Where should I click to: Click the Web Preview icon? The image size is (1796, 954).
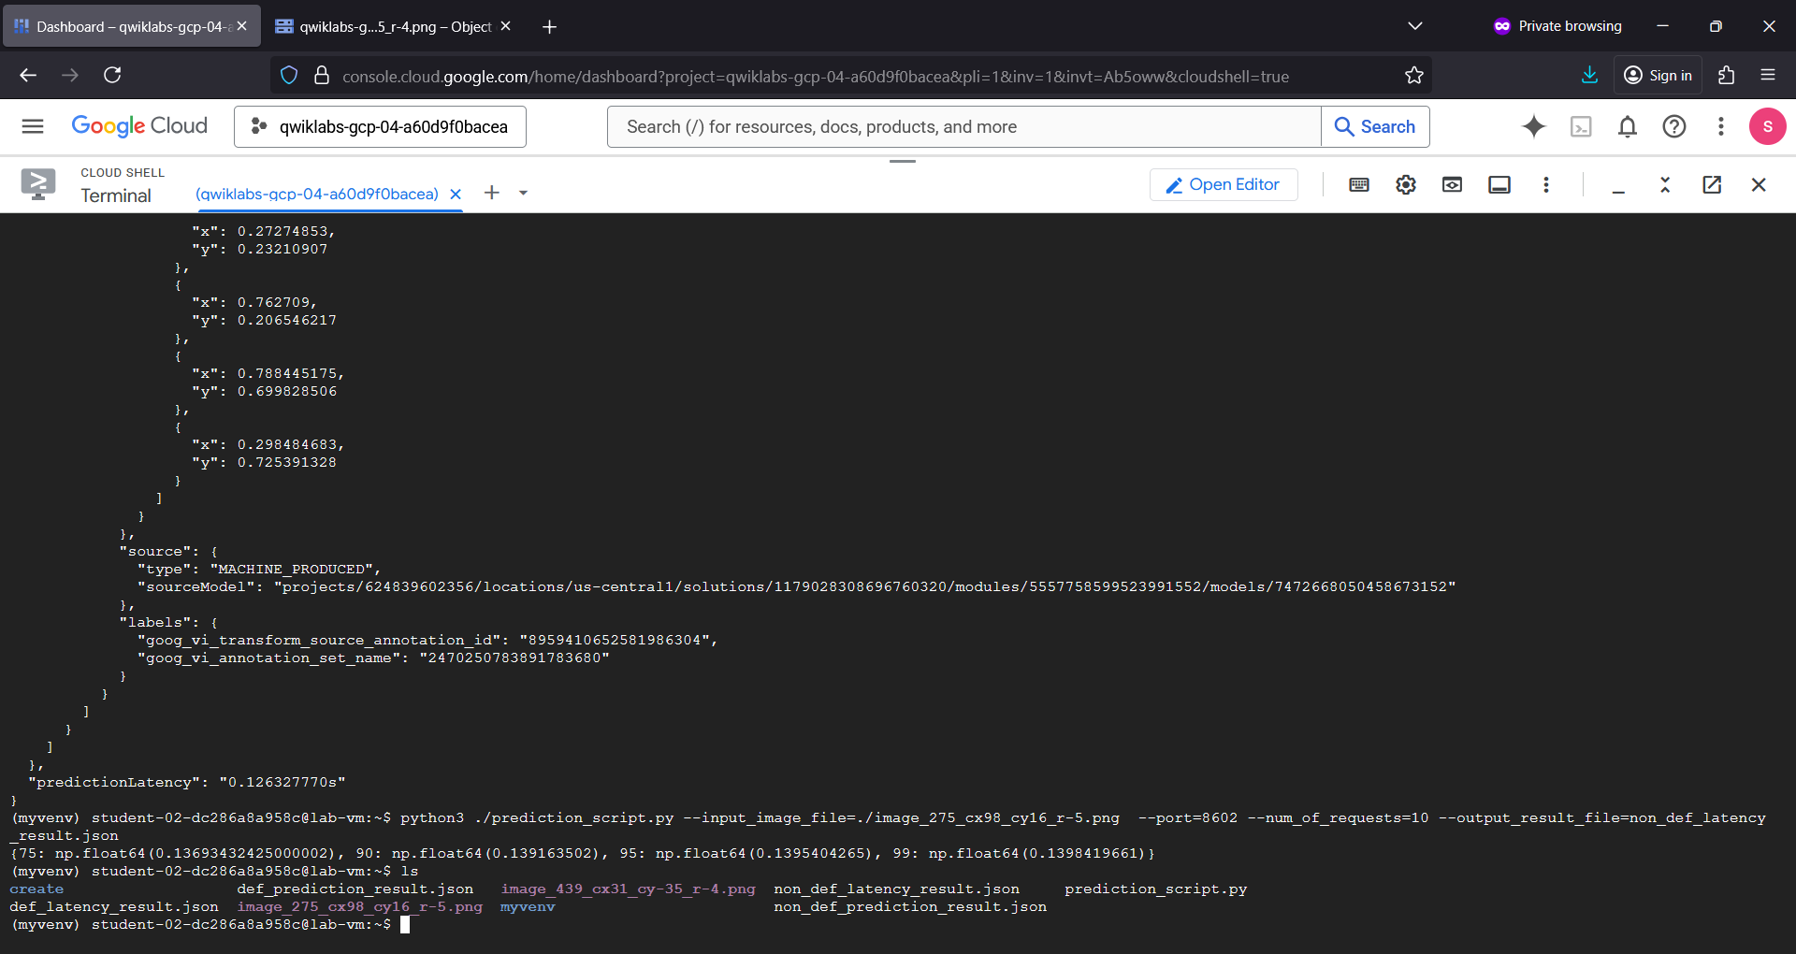click(1452, 184)
